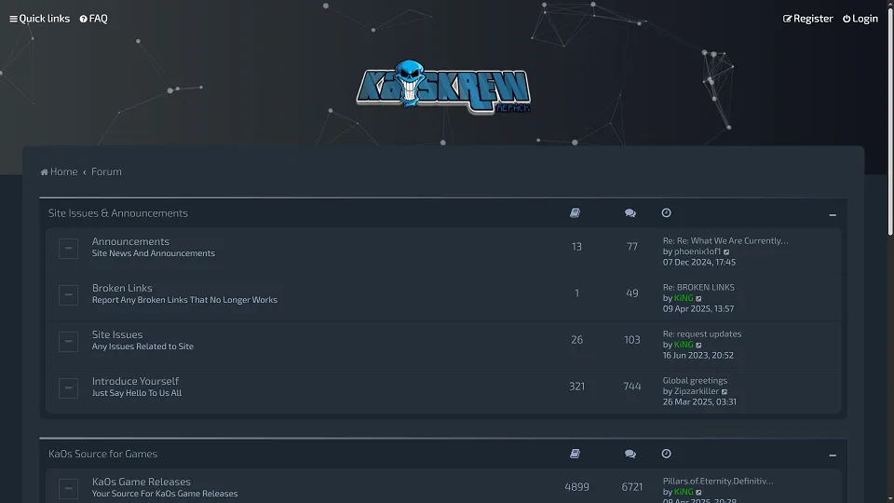View KiNG's profile in Broken Links row
This screenshot has width=894, height=503.
pyautogui.click(x=684, y=298)
